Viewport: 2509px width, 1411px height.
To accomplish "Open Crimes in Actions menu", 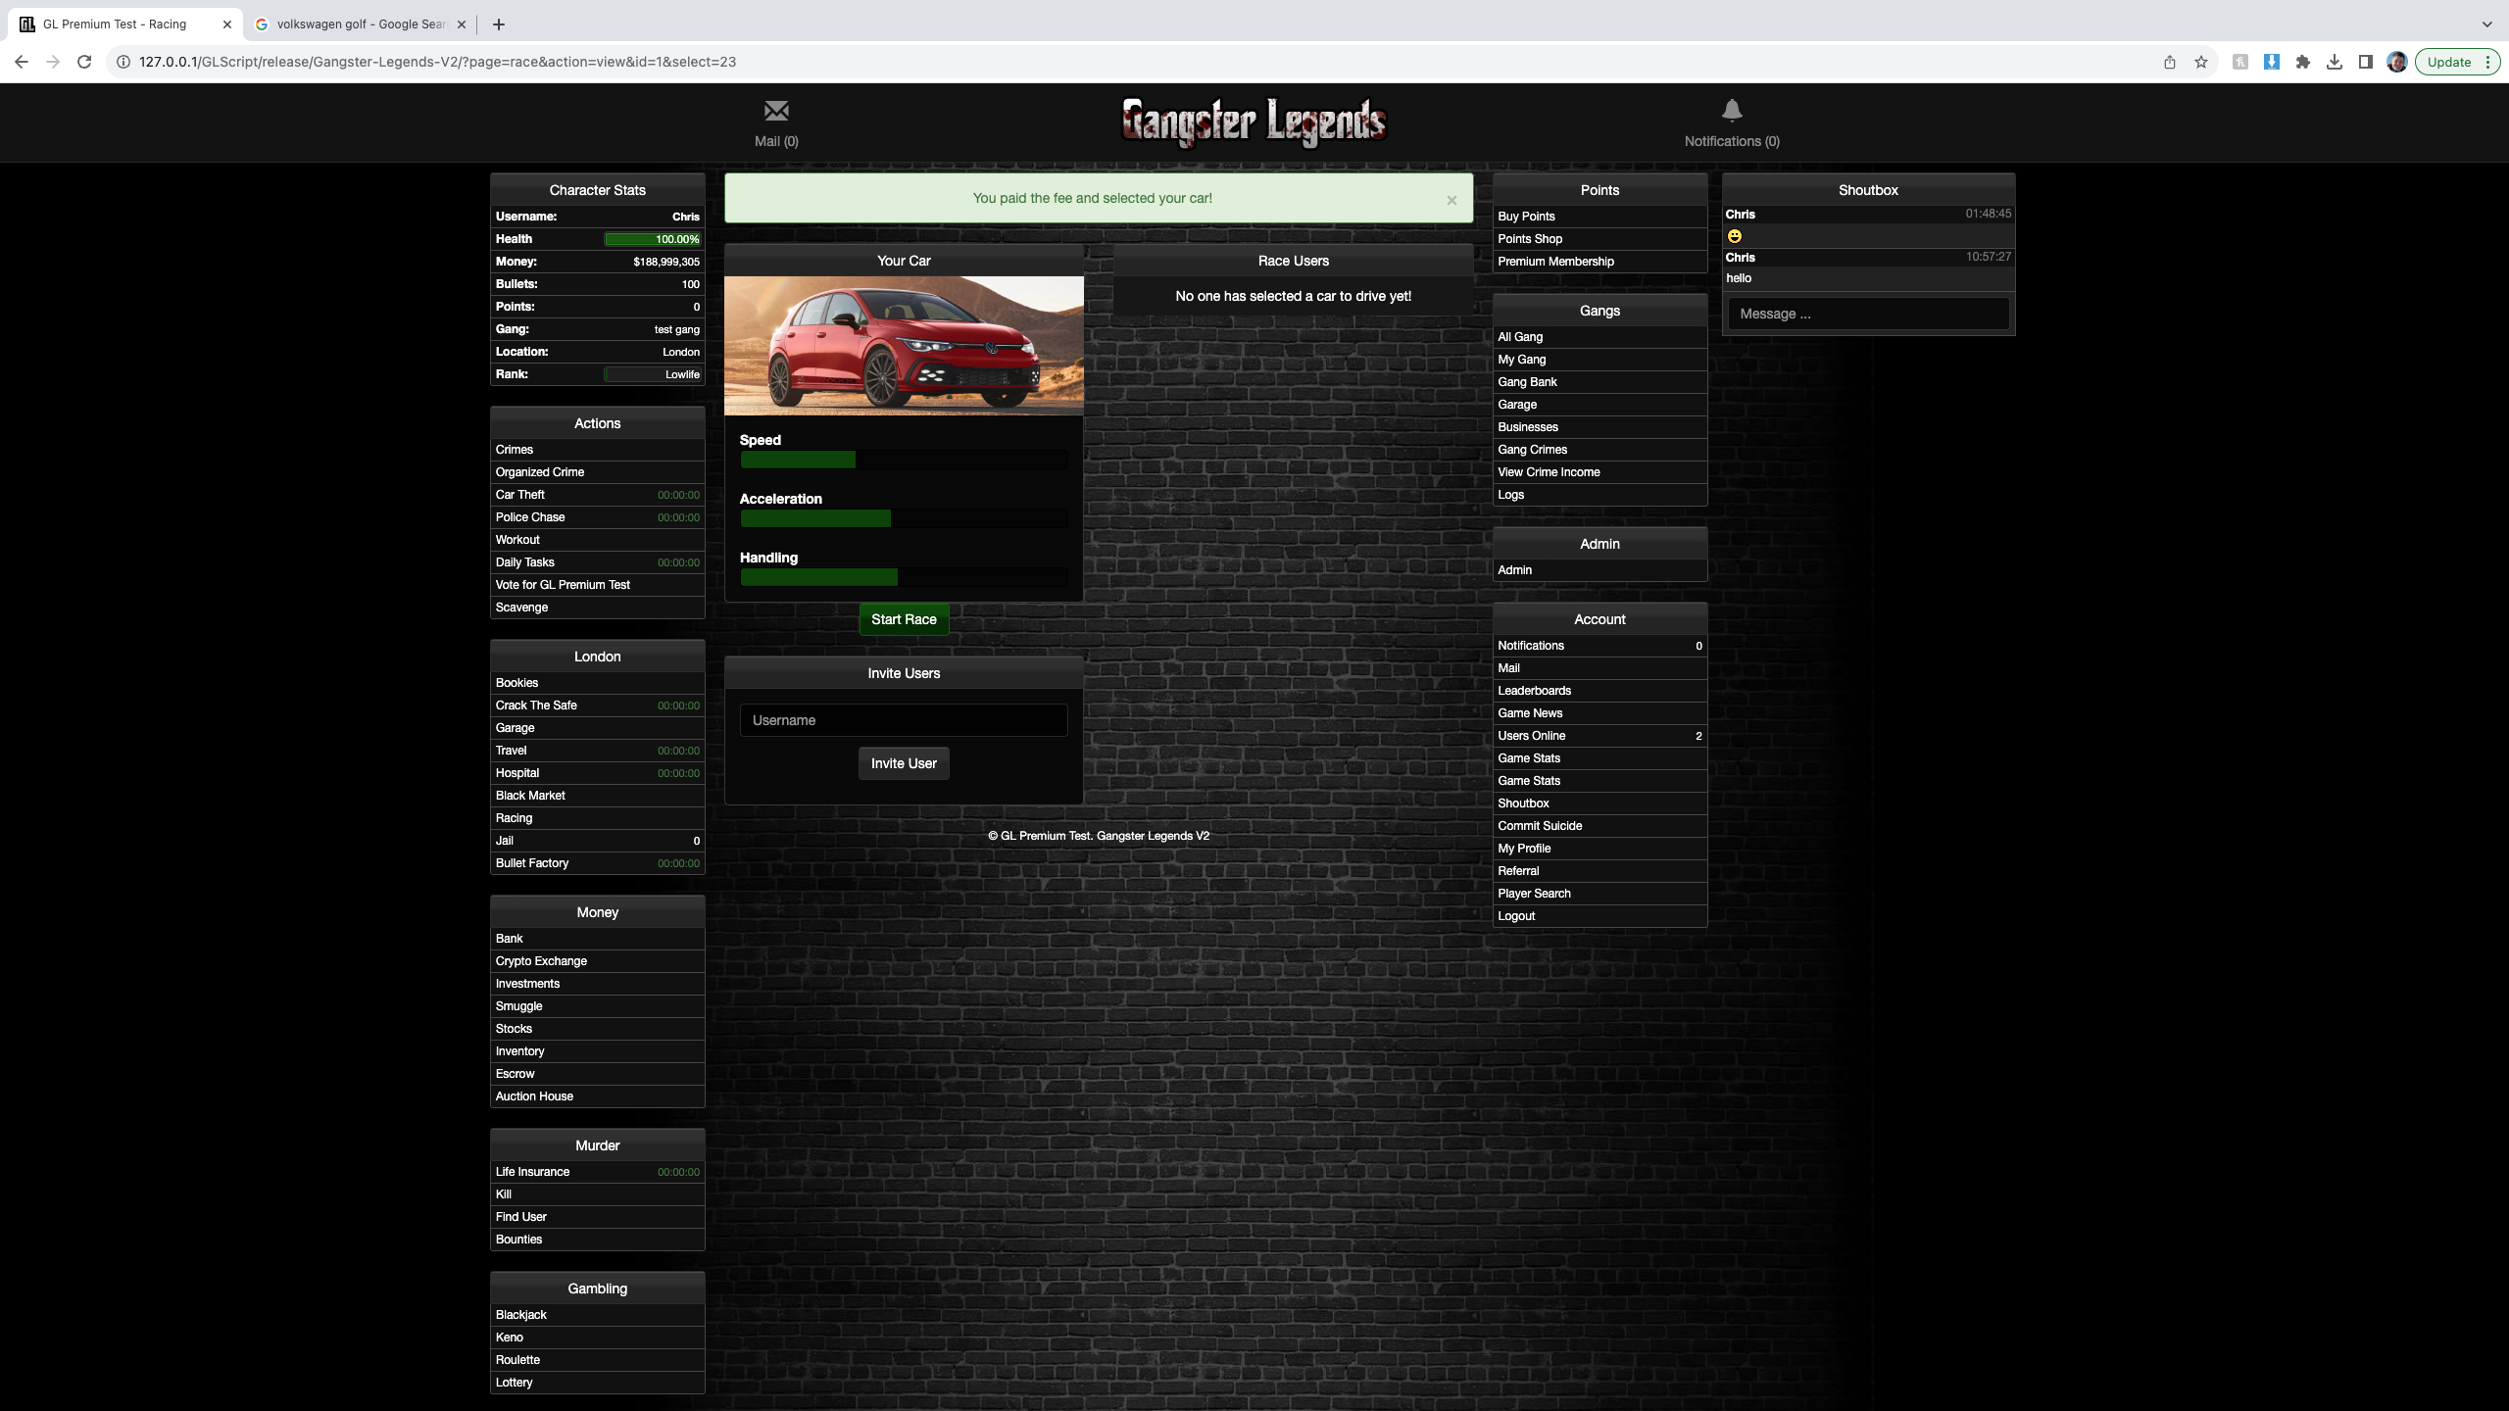I will pyautogui.click(x=515, y=450).
